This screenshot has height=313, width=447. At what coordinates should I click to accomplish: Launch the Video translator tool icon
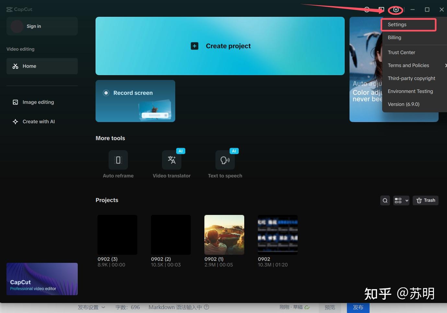[172, 160]
